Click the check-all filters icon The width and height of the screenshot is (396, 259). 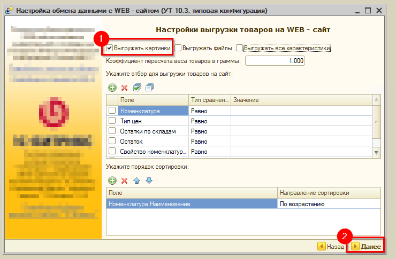point(137,88)
